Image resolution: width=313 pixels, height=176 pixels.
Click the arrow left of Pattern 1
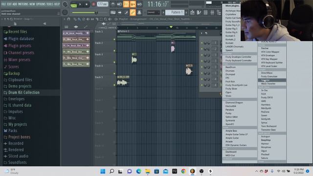pos(163,12)
